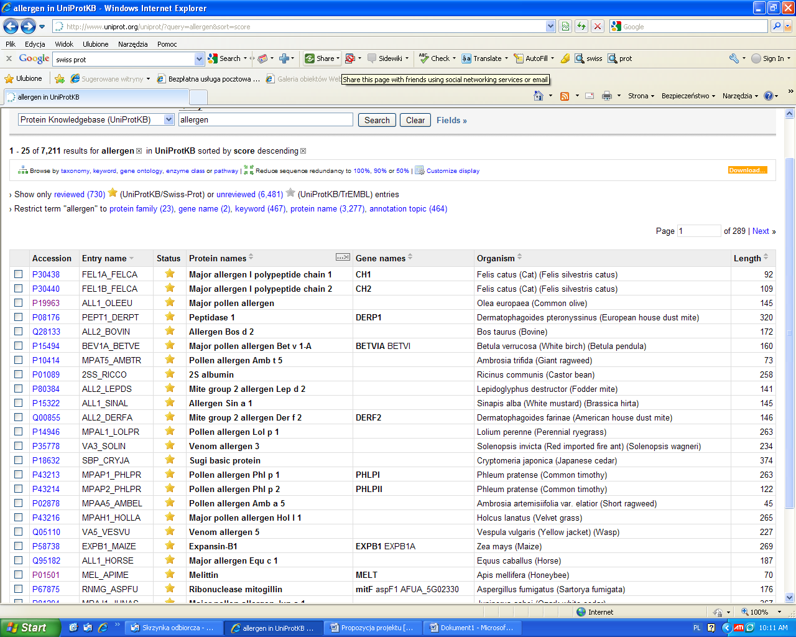
Task: Open the status bar zoom level dropdown
Action: [x=779, y=612]
